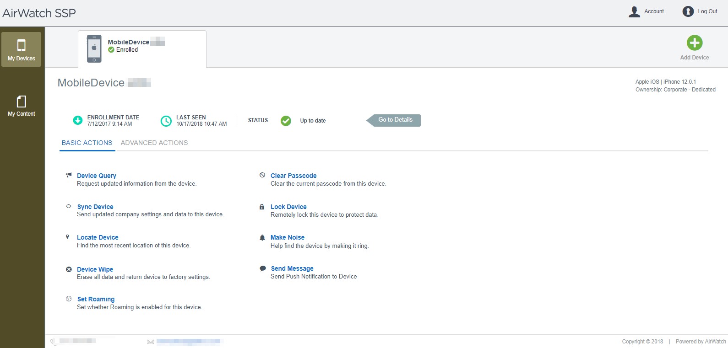
Task: Click the green Add Device plus icon
Action: [x=694, y=43]
